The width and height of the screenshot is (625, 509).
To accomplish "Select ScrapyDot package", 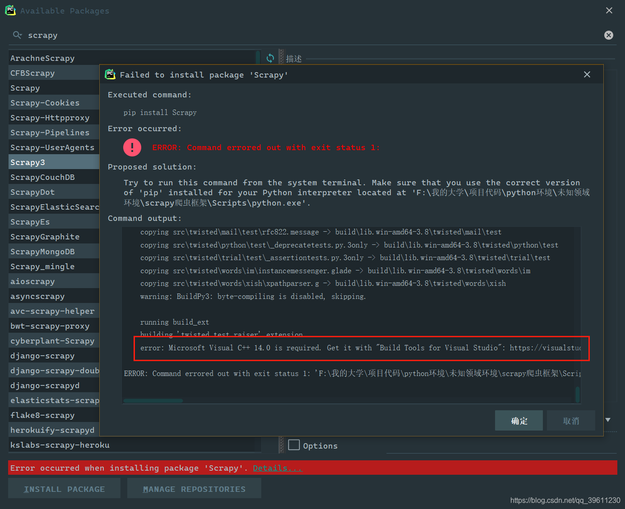I will pos(54,192).
